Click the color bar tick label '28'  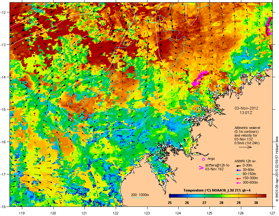click(222, 203)
